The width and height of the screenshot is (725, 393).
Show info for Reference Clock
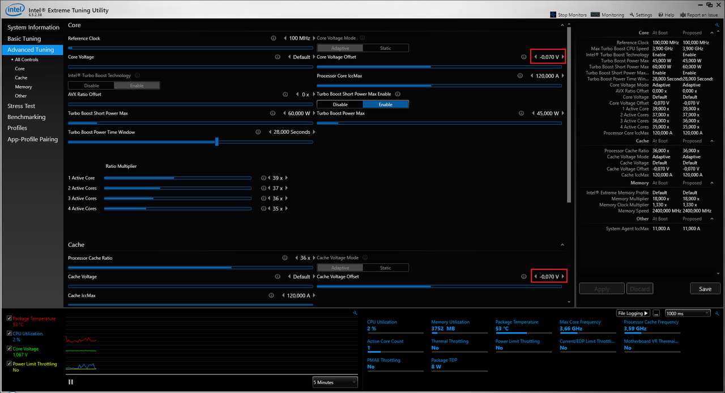pyautogui.click(x=273, y=38)
